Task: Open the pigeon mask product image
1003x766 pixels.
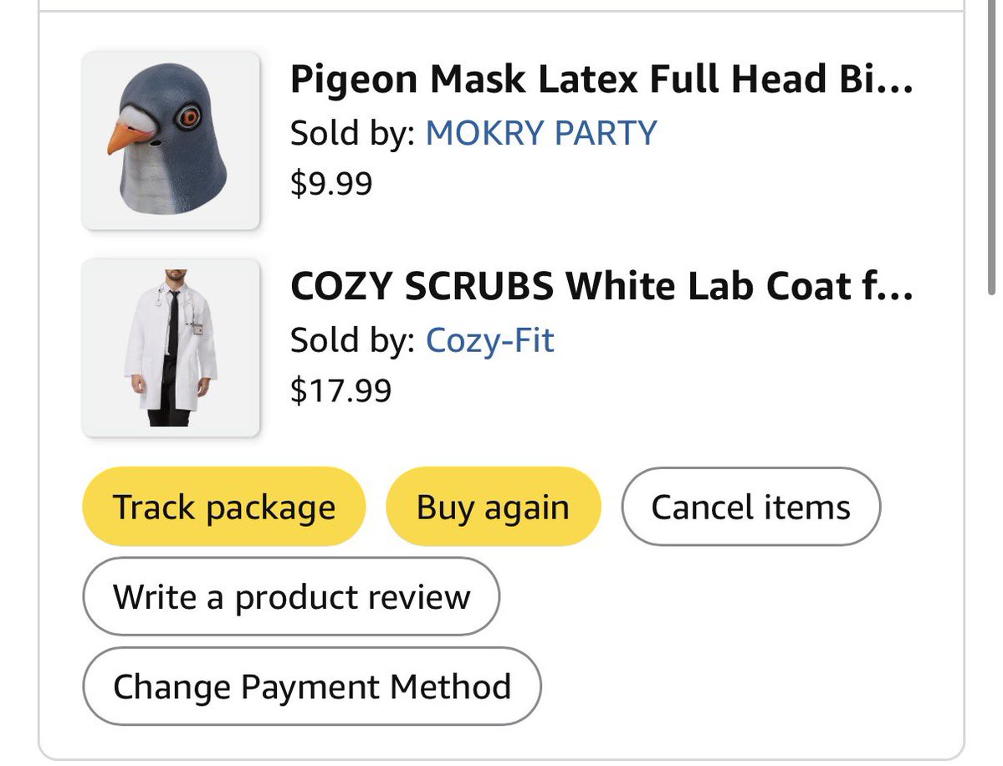Action: [171, 140]
